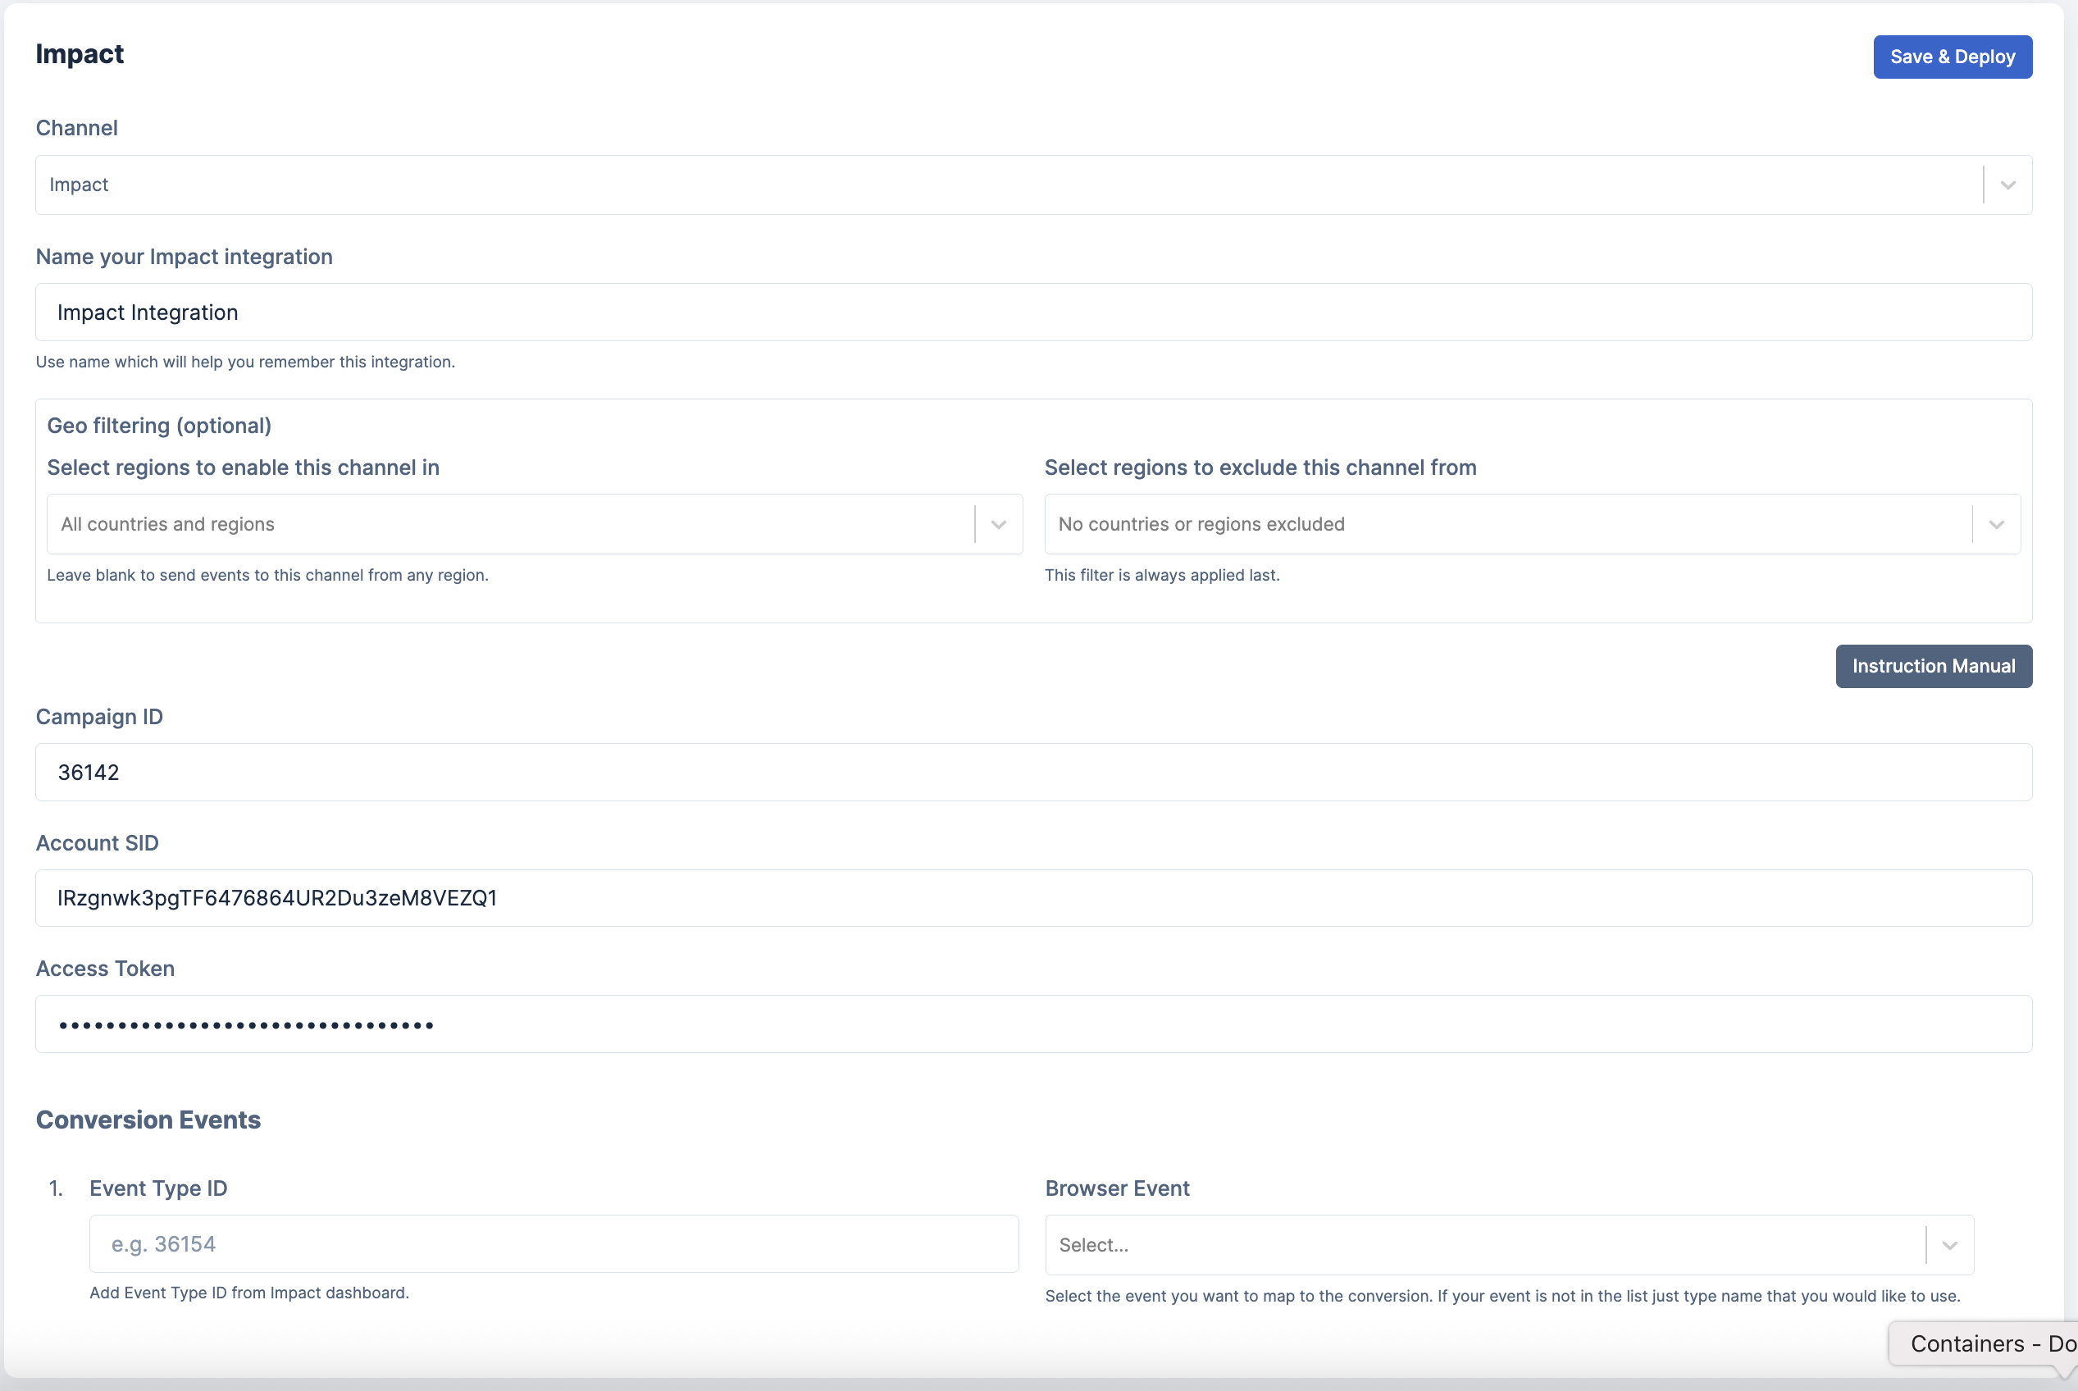This screenshot has height=1391, width=2078.
Task: Click the Event Type ID input
Action: tap(553, 1245)
